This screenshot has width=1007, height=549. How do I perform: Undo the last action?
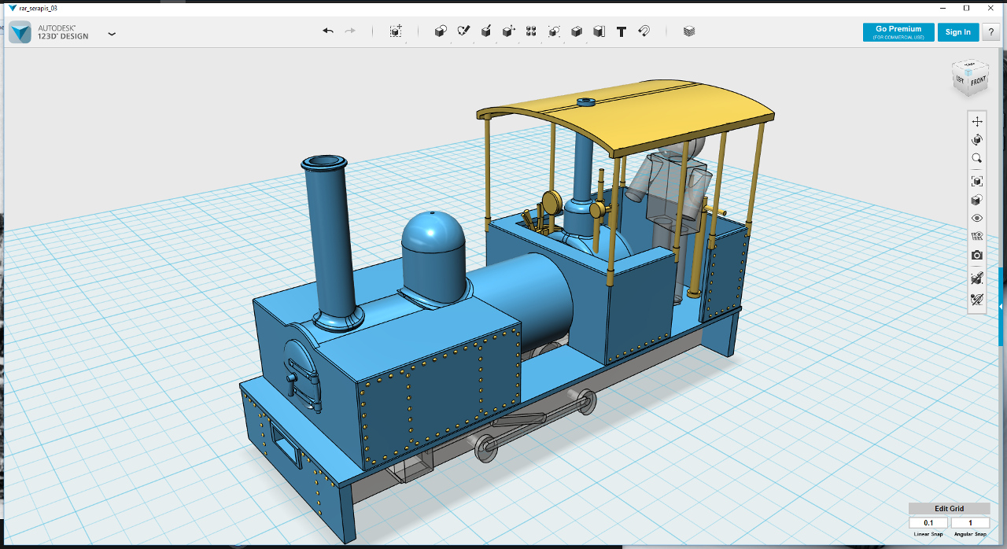328,31
